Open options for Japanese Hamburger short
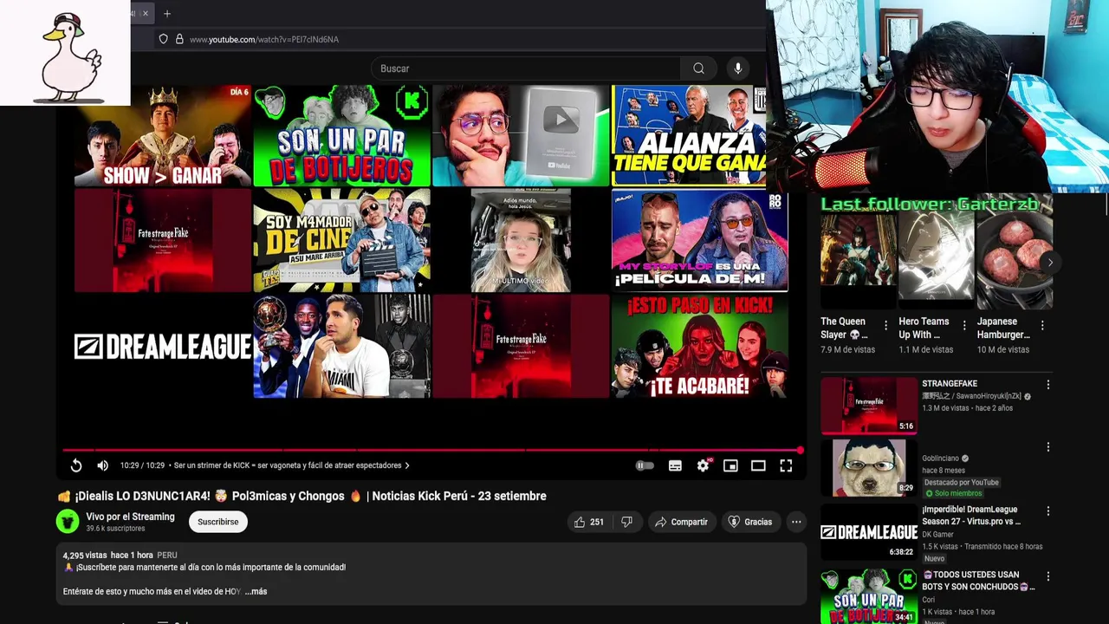The width and height of the screenshot is (1109, 624). pos(1042,325)
